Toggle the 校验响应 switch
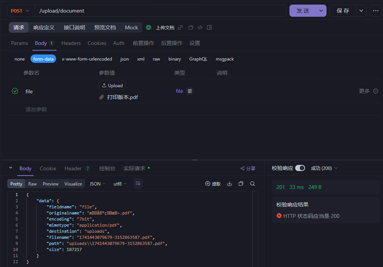Viewport: 383px width, 267px height. click(300, 168)
